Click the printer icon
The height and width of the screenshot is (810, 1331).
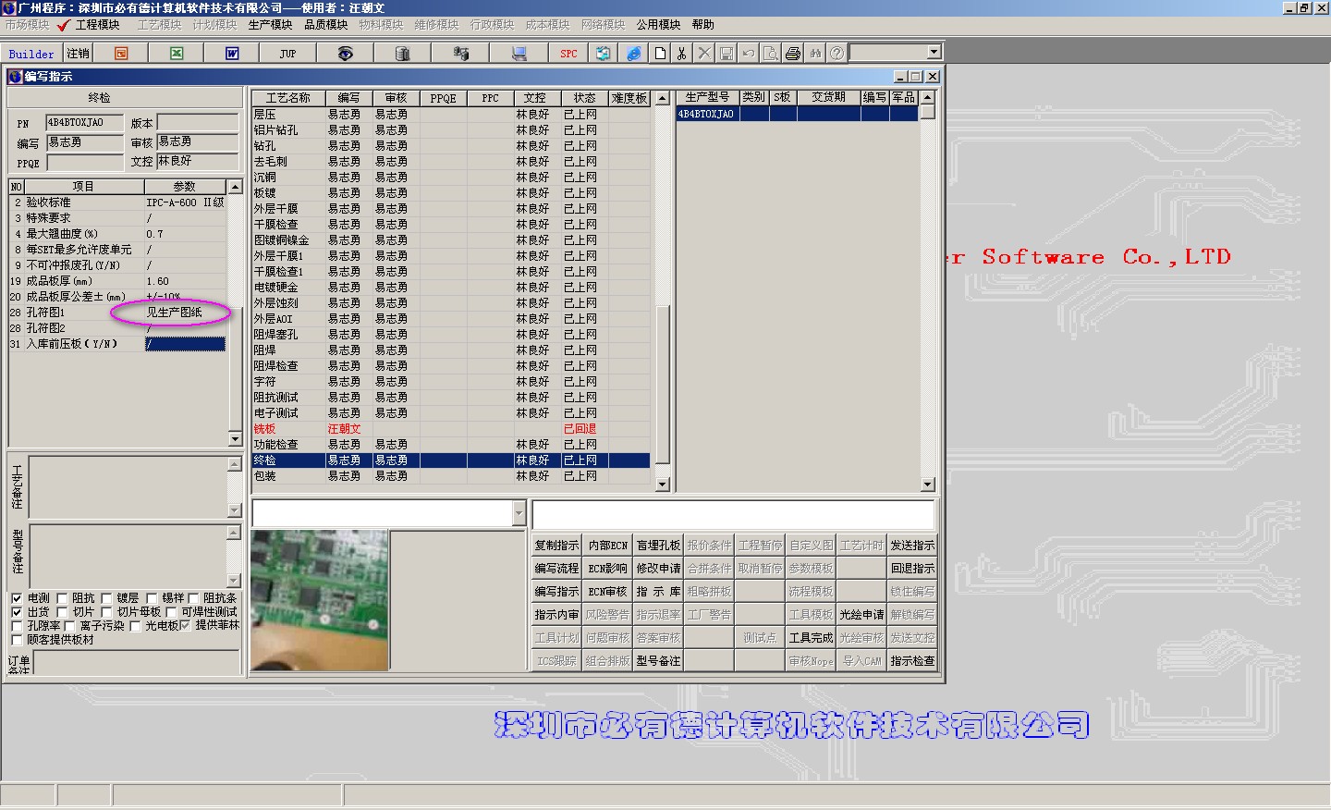click(793, 54)
